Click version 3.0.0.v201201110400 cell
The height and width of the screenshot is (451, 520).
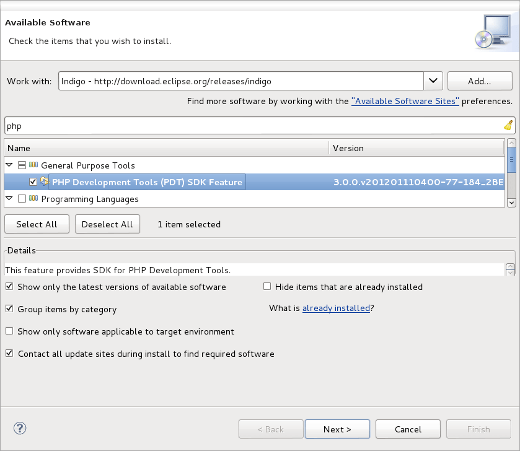(x=418, y=182)
